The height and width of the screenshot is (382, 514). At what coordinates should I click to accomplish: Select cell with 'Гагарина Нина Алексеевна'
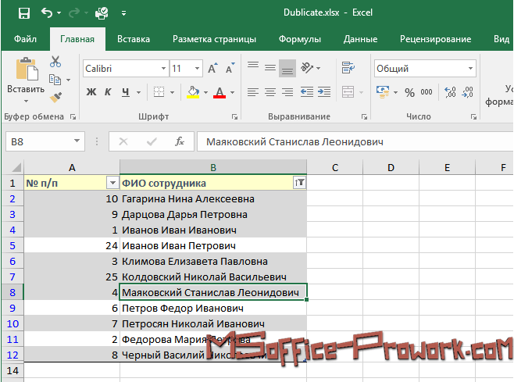coord(212,198)
